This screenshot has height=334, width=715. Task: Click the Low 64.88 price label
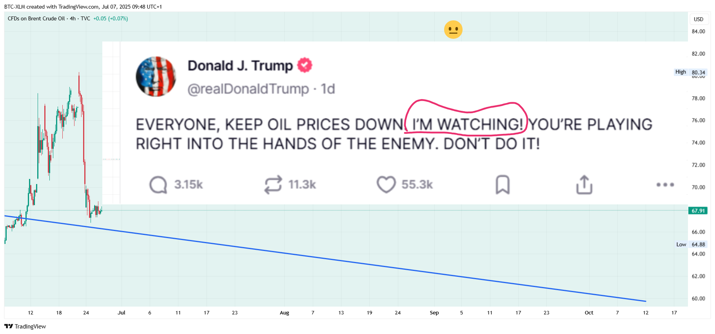[691, 244]
